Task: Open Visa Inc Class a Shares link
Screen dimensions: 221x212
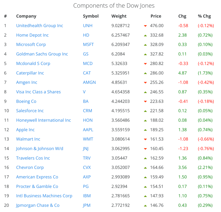Action: tap(38, 92)
